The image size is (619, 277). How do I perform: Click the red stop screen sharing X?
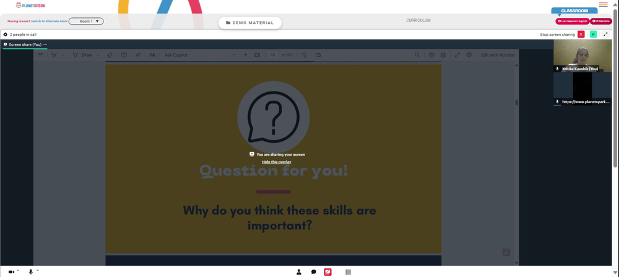click(581, 35)
